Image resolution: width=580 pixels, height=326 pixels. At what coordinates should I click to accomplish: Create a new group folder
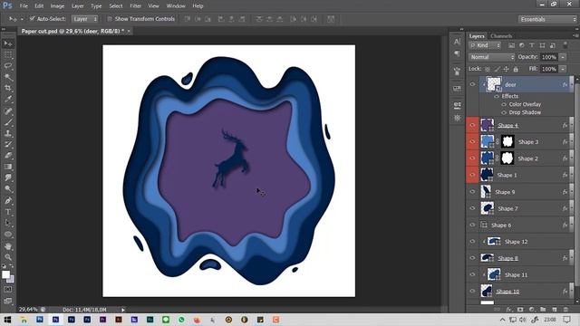543,309
